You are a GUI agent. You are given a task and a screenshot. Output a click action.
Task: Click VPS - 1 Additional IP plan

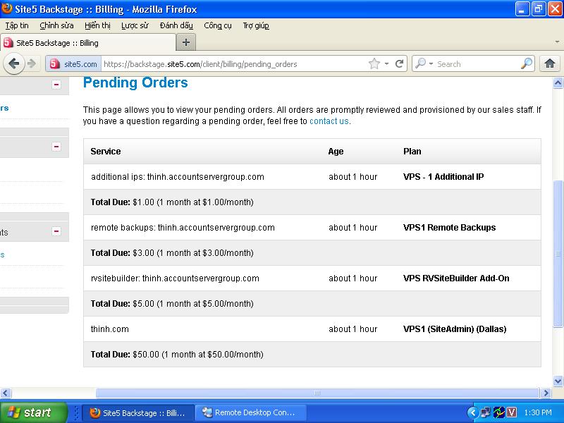click(x=443, y=177)
